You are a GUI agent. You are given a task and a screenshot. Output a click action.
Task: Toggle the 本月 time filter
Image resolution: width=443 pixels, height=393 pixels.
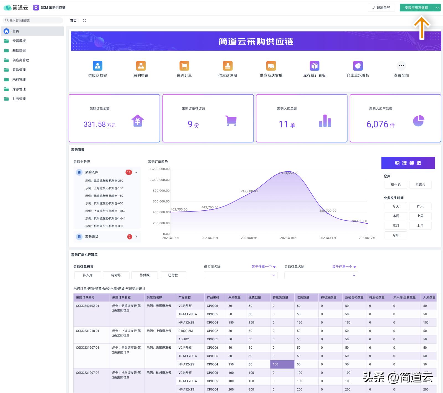396,226
